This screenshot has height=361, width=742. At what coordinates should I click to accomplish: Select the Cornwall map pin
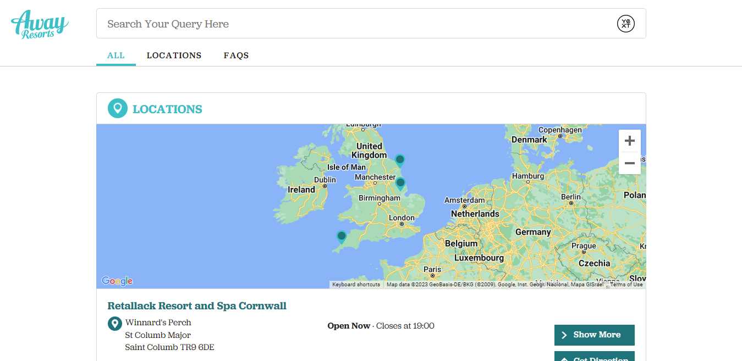(342, 237)
